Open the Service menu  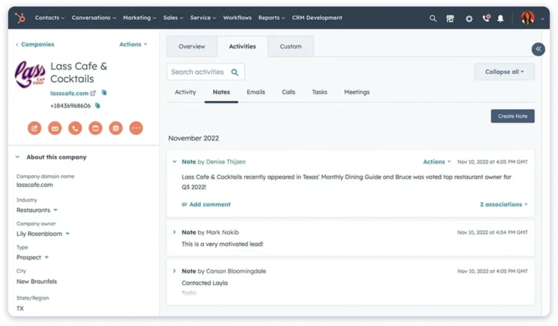coord(203,18)
